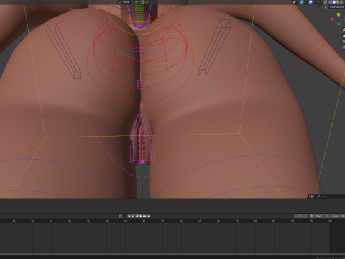Click the green Y axis gizmo handle

pyautogui.click(x=339, y=14)
